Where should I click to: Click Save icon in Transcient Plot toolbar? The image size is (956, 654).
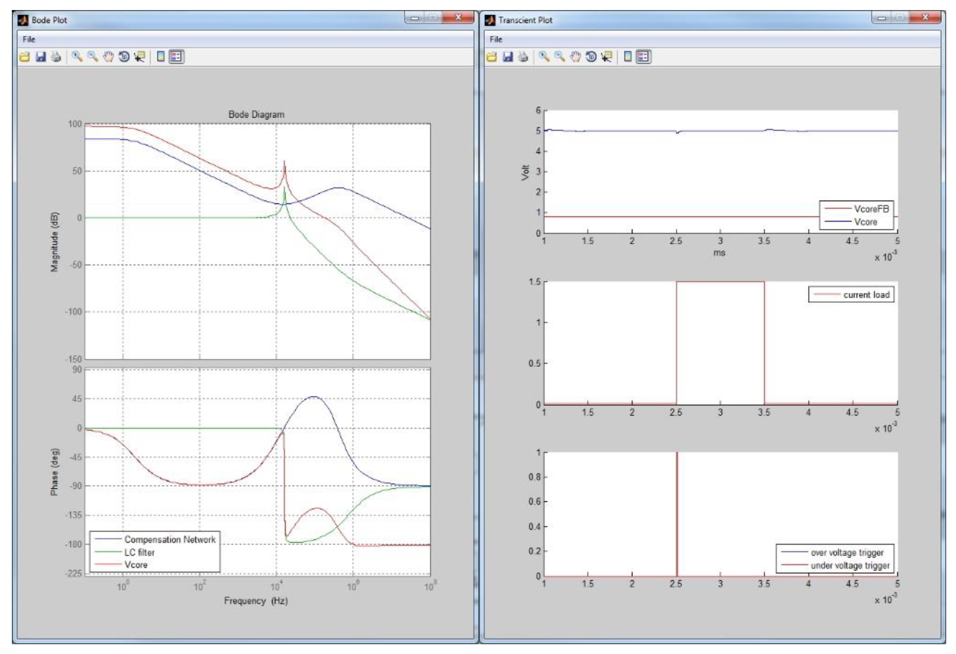tap(508, 57)
